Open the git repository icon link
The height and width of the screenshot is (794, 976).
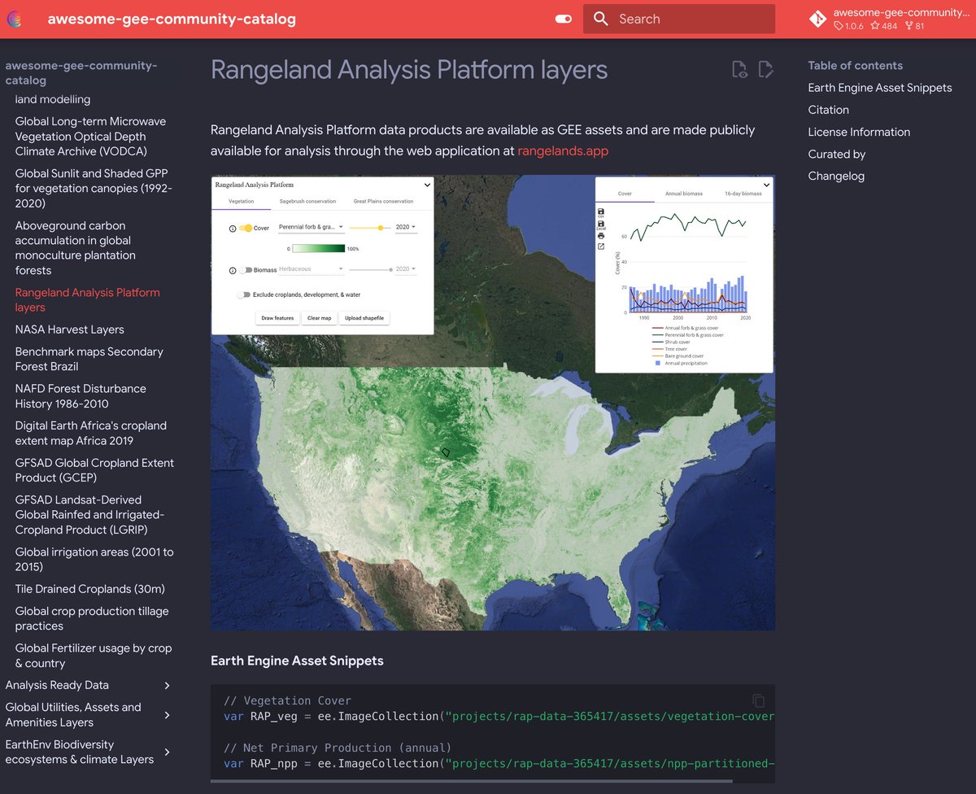tap(818, 19)
